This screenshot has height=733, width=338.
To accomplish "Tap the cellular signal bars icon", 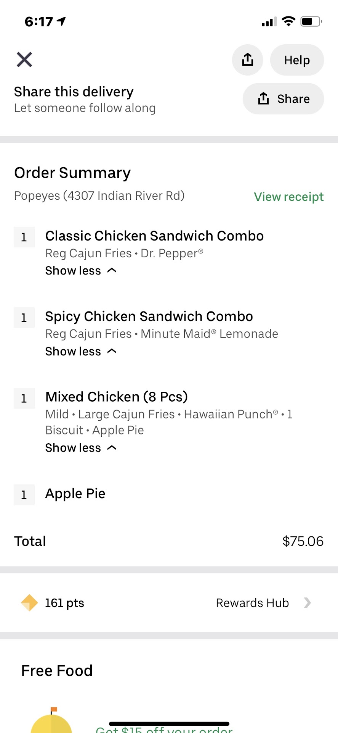I will [x=269, y=22].
